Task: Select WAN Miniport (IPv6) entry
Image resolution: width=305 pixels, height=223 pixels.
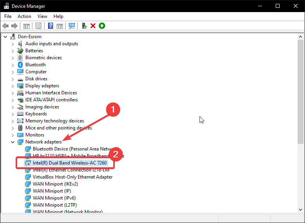Action: (54, 198)
